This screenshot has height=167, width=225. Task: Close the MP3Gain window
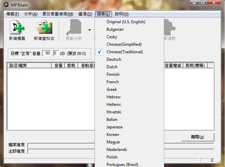coord(214,3)
